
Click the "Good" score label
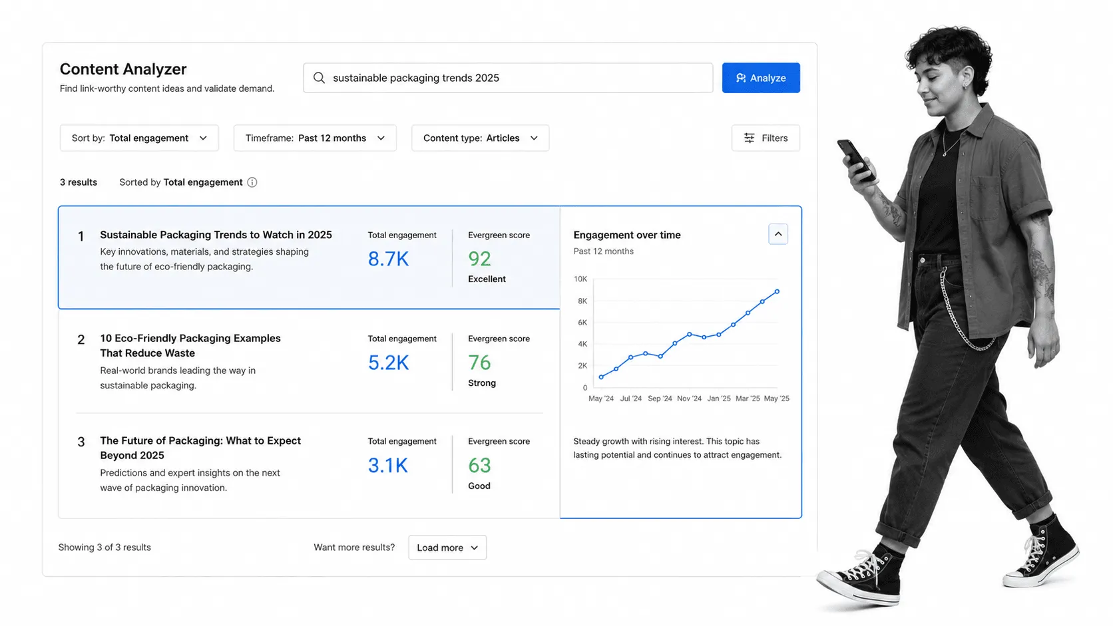(x=479, y=486)
